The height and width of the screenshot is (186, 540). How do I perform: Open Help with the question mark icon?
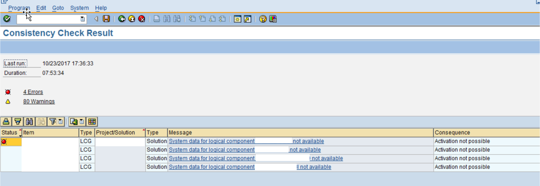point(263,19)
